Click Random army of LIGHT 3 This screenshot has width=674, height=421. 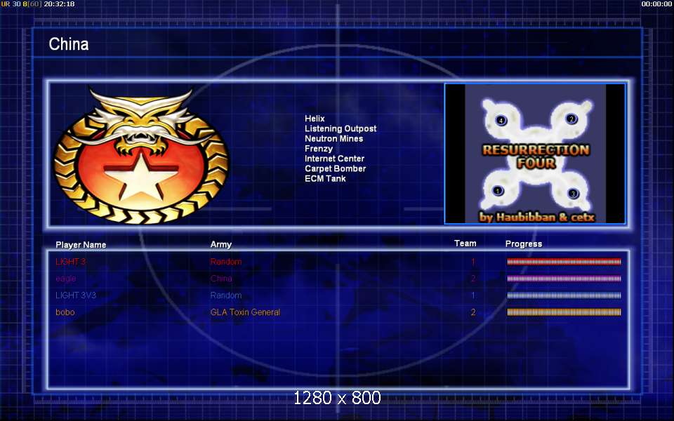tap(226, 262)
